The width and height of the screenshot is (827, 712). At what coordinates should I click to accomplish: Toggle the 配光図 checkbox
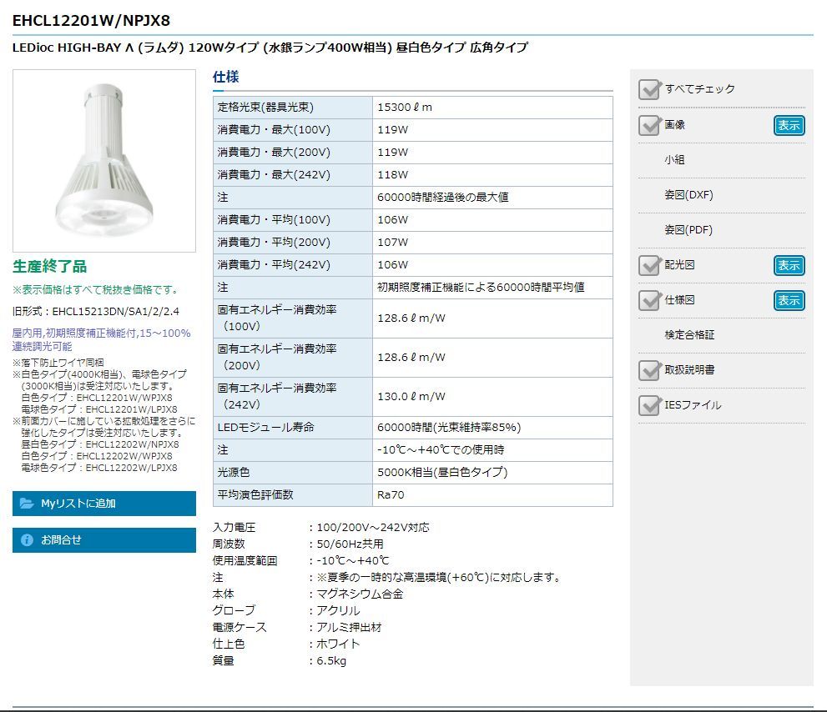(648, 265)
